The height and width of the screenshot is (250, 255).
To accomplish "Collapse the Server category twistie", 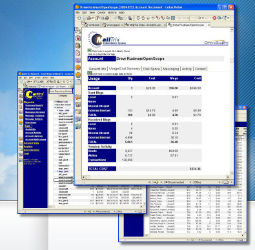I will point(55,108).
